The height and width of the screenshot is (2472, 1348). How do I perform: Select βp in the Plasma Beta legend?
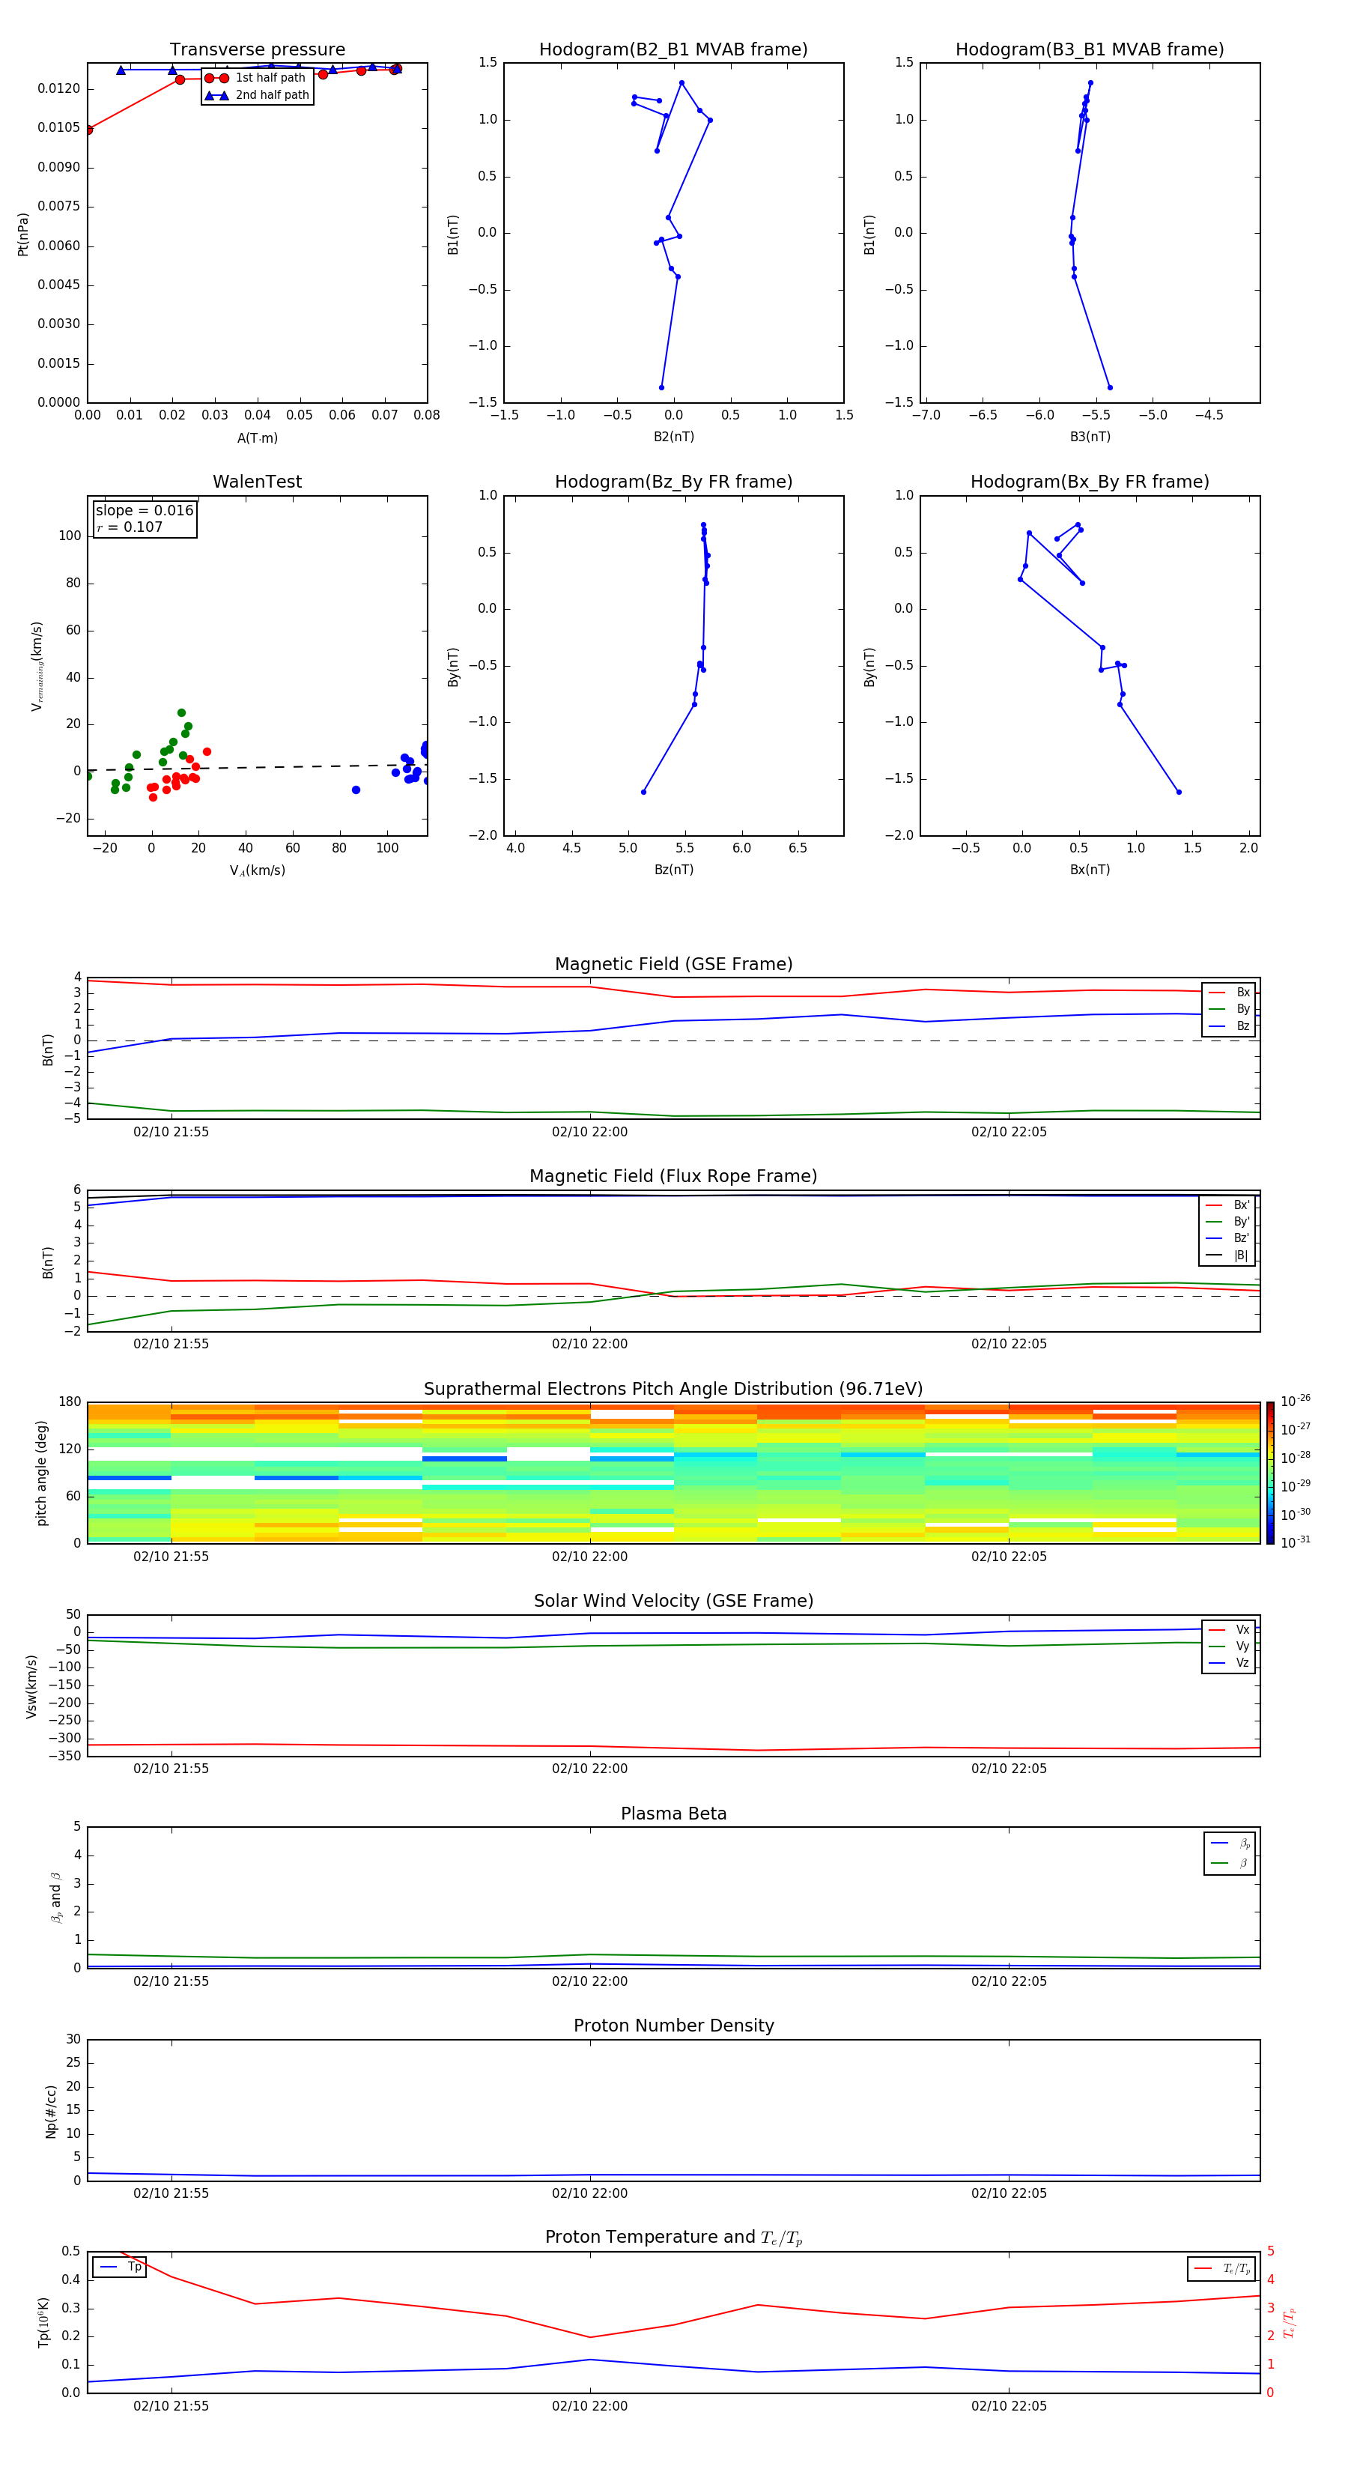(x=1230, y=1843)
